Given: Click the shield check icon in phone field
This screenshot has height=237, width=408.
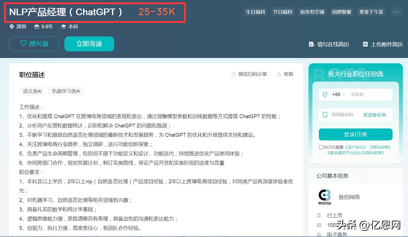Looking at the screenshot, I should 325,94.
